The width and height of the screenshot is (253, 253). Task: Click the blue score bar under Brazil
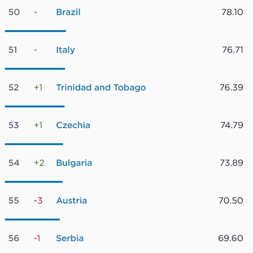click(35, 31)
